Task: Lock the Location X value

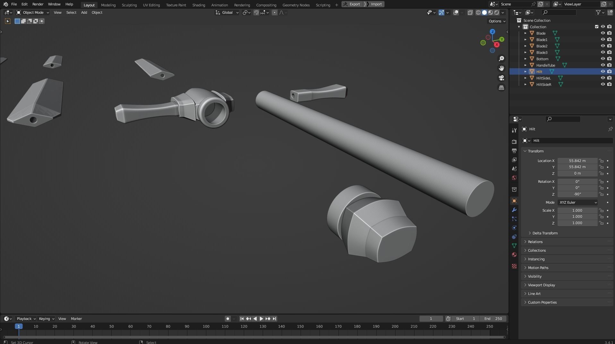Action: (x=601, y=161)
